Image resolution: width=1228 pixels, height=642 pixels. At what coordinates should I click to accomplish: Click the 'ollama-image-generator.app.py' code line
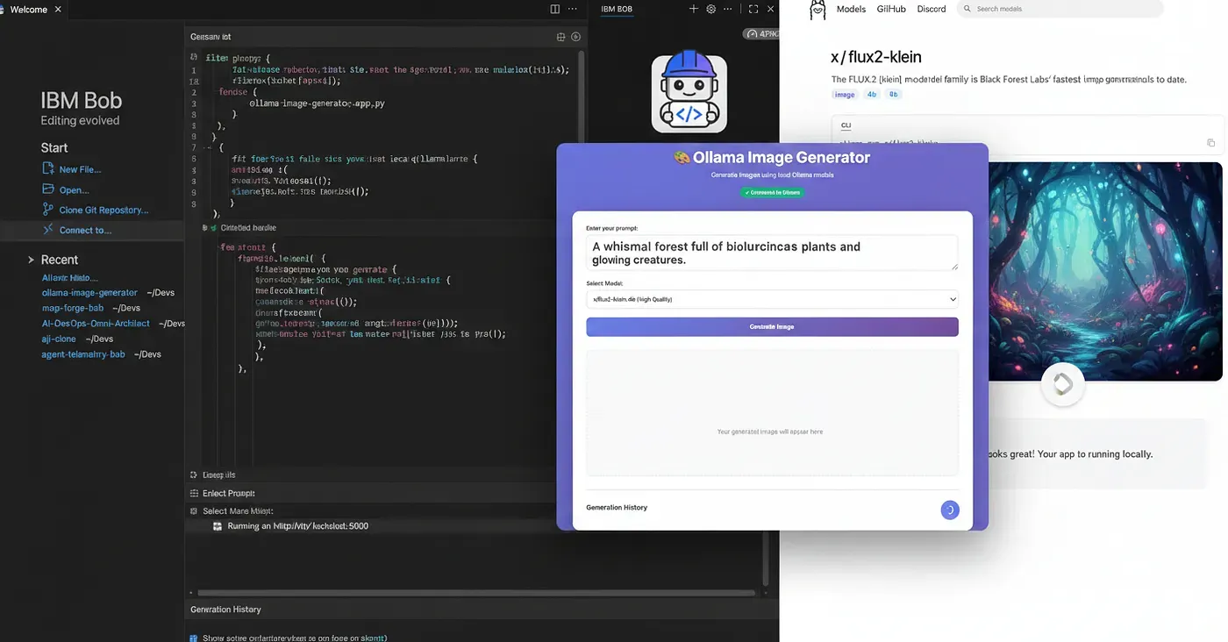coord(318,103)
